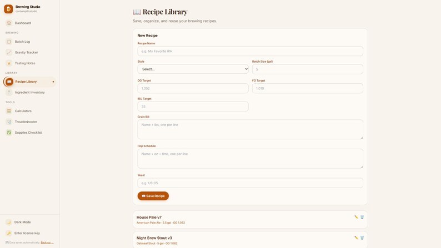The width and height of the screenshot is (441, 248).
Task: Click the Dashboard home icon
Action: [x=9, y=23]
